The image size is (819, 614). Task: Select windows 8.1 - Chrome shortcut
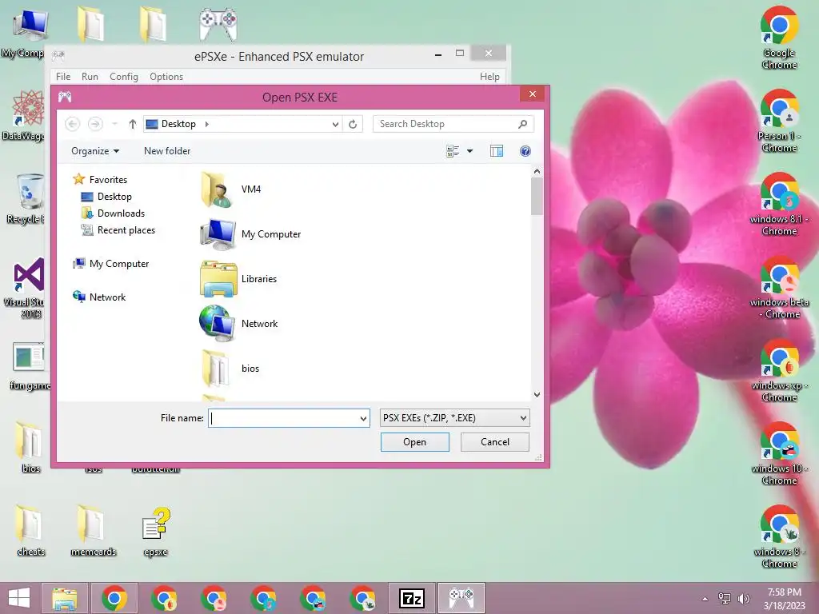coord(779,205)
